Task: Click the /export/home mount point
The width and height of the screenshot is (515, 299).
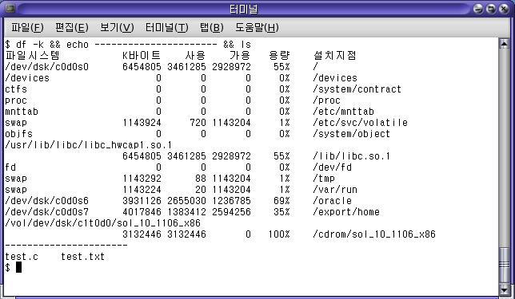Action: (346, 211)
